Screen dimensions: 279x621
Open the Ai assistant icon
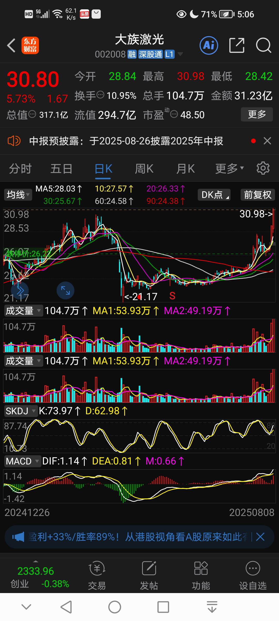(x=209, y=46)
